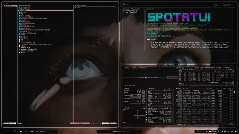Click the Settings box in spotatui

228,6
